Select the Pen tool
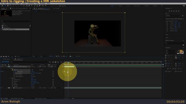186x104 pixels. pos(29,6)
